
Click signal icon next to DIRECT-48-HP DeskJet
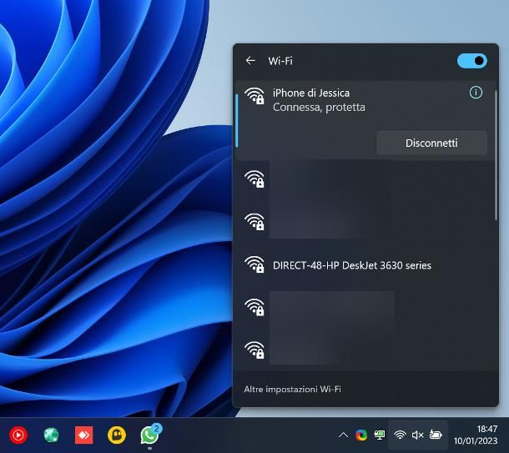254,264
